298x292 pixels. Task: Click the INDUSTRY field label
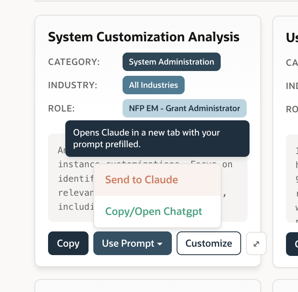click(x=72, y=85)
